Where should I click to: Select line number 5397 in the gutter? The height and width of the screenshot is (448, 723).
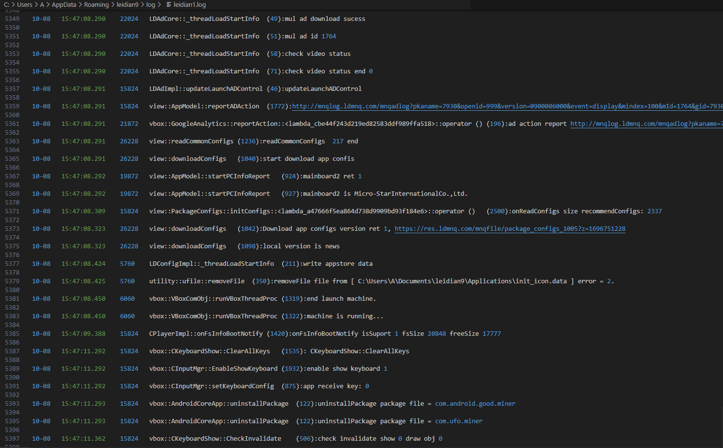pos(12,439)
